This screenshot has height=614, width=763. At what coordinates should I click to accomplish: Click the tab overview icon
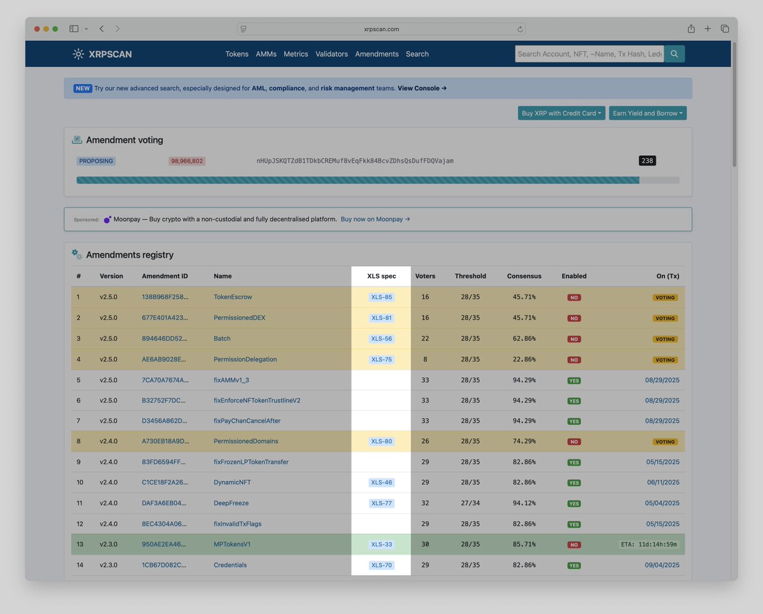coord(725,29)
